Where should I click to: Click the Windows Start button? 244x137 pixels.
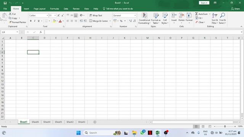coord(79,133)
